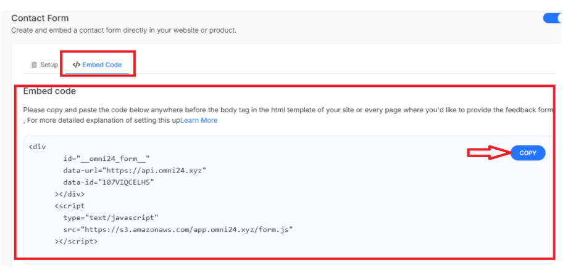Switch to the Setup tab
The image size is (563, 273).
click(x=44, y=65)
